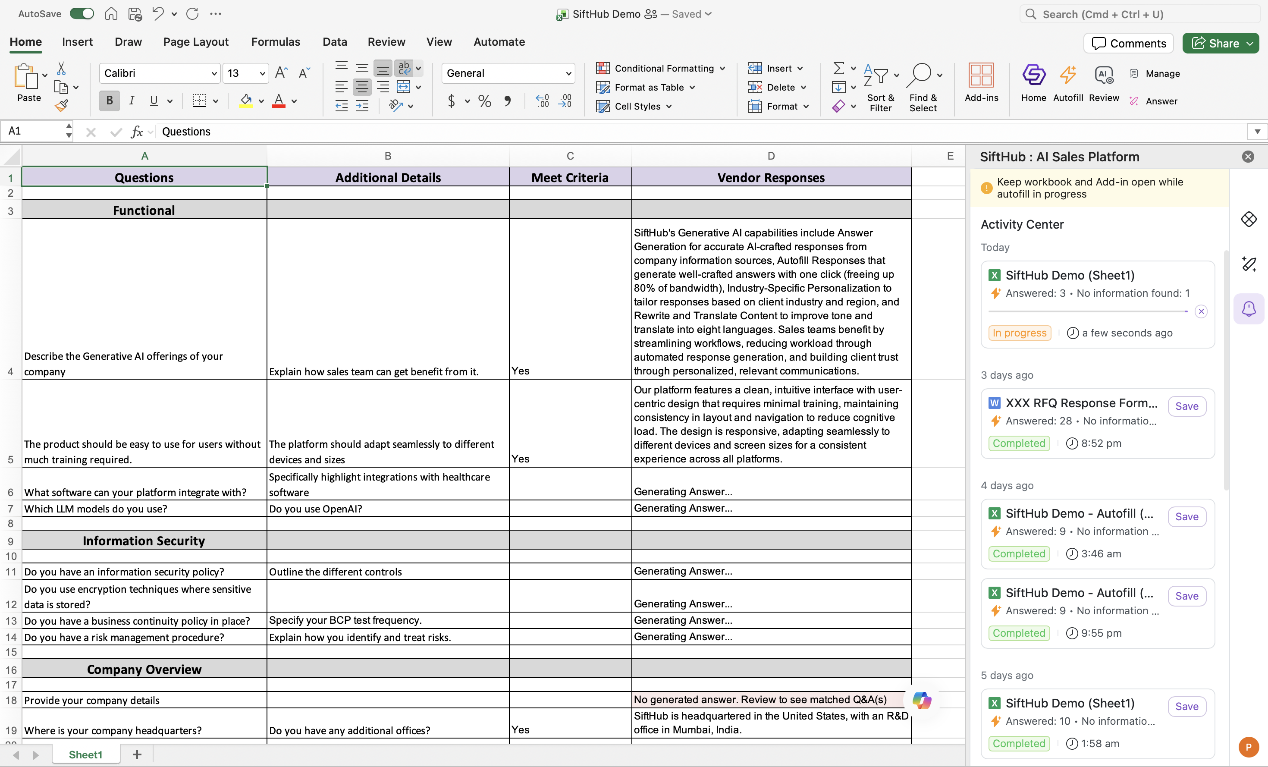Toggle Bold formatting button
The height and width of the screenshot is (767, 1268).
coord(109,101)
